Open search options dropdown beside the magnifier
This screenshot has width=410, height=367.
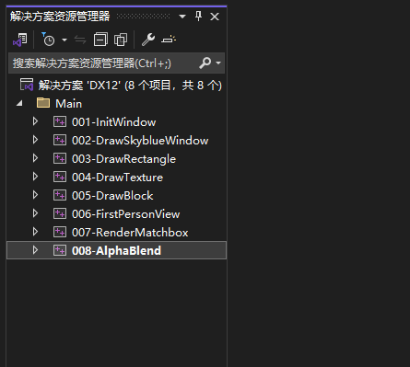(218, 63)
